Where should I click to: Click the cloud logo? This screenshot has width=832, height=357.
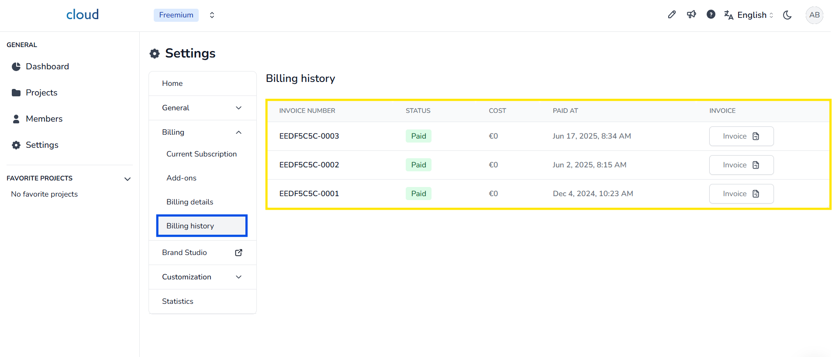pos(82,15)
